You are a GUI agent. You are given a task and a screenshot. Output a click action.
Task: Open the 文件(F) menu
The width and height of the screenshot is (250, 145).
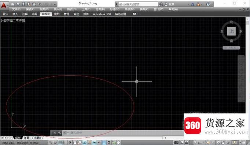[16, 9]
